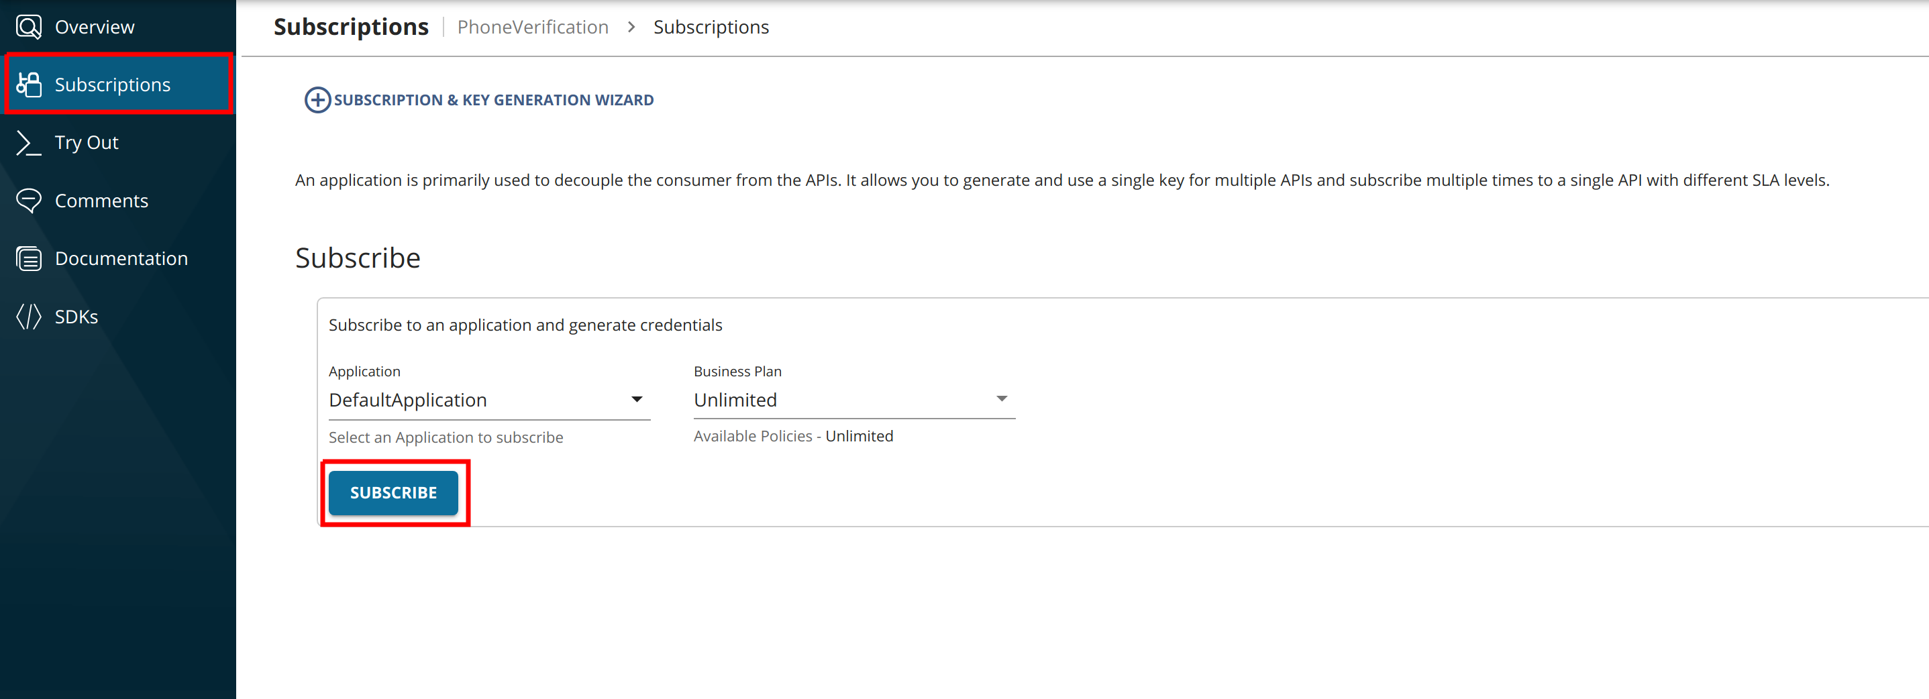Open the Application dropdown

pos(486,400)
